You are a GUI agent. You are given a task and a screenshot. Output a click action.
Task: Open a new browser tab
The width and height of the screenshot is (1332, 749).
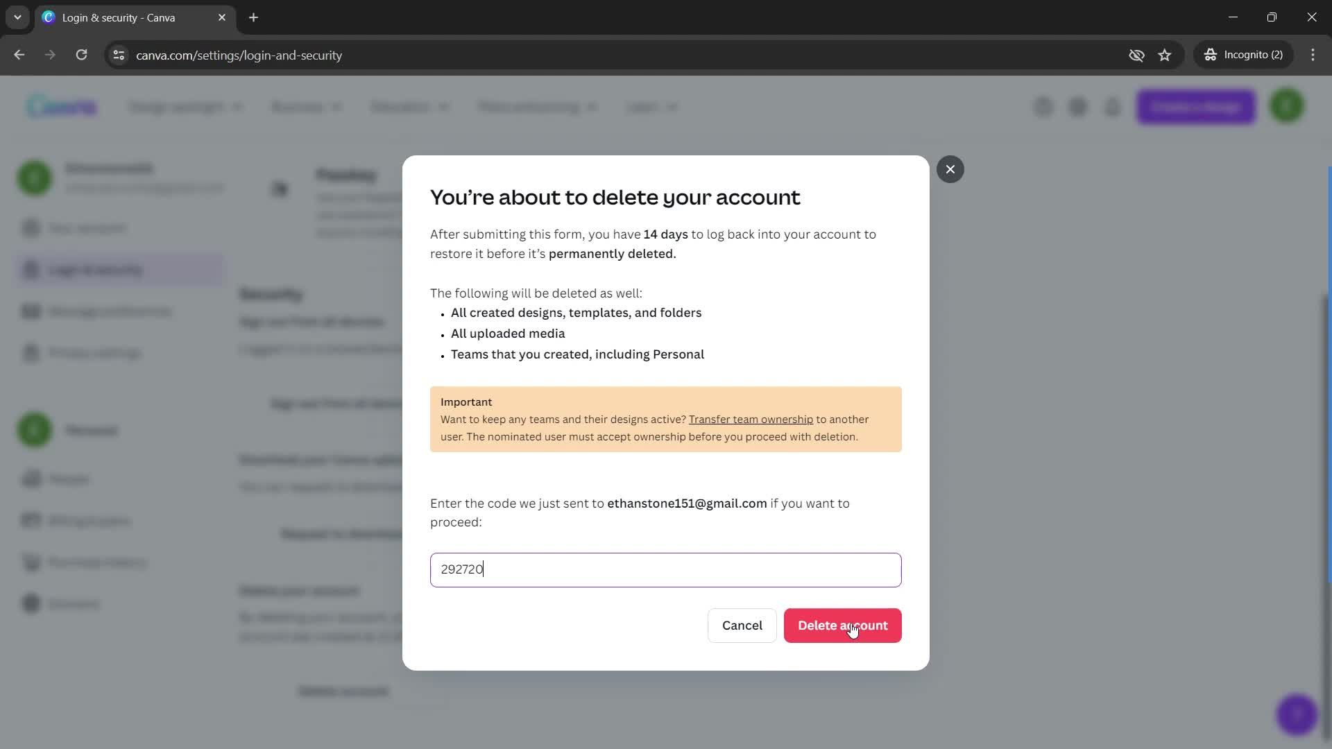[x=254, y=17]
